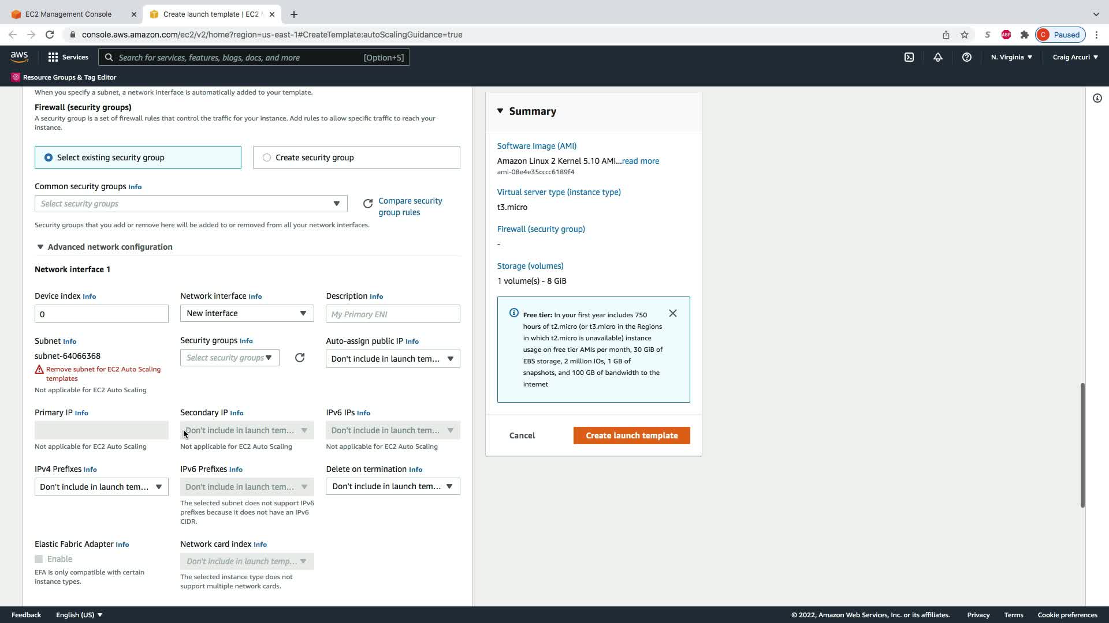Refresh the Security groups list icon

(299, 358)
